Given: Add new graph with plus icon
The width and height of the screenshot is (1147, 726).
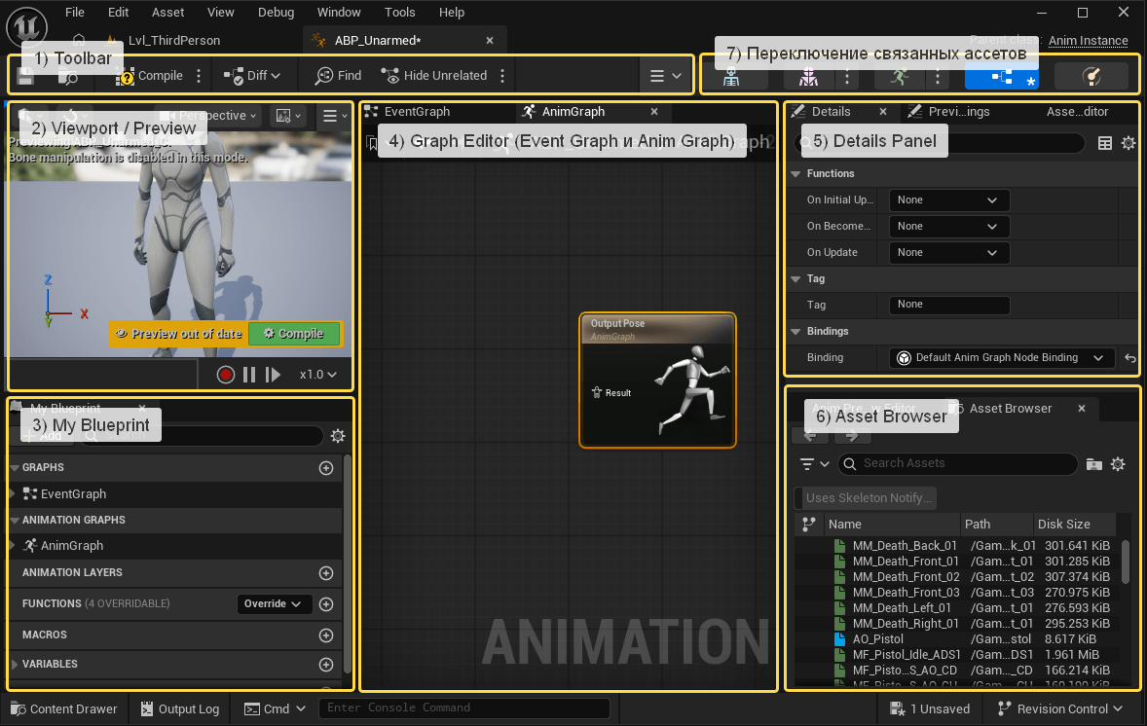Looking at the screenshot, I should 326,468.
